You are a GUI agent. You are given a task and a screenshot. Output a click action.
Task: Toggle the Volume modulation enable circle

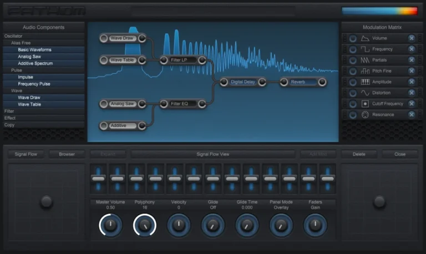click(x=353, y=38)
